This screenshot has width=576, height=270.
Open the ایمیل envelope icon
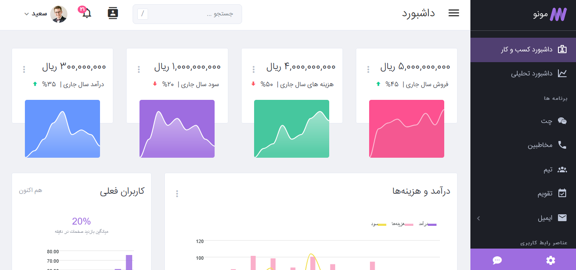pos(563,218)
